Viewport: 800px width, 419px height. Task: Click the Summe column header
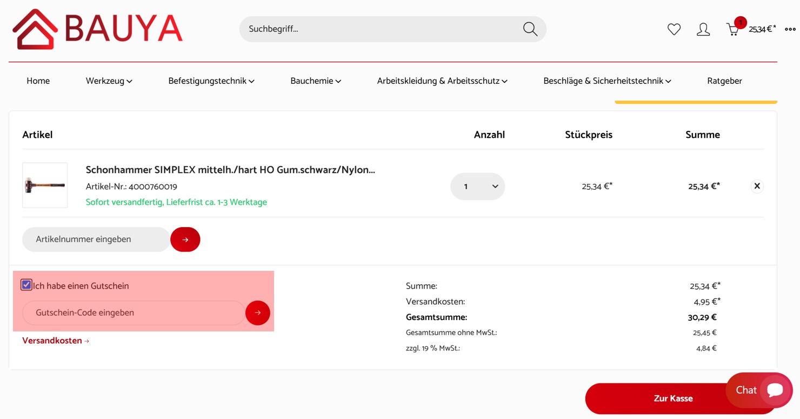pyautogui.click(x=703, y=135)
